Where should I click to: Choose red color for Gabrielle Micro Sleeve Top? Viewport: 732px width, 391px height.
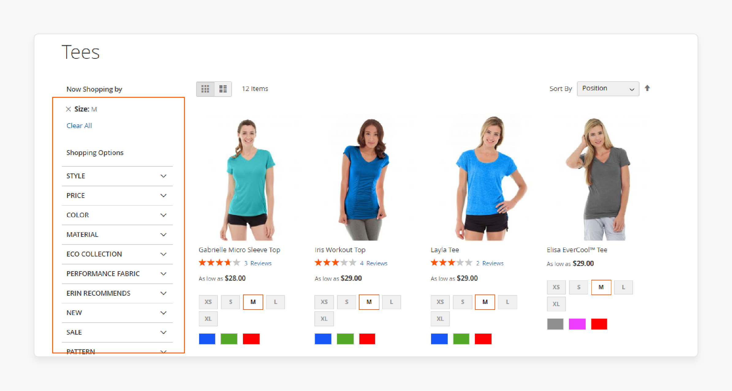point(251,339)
